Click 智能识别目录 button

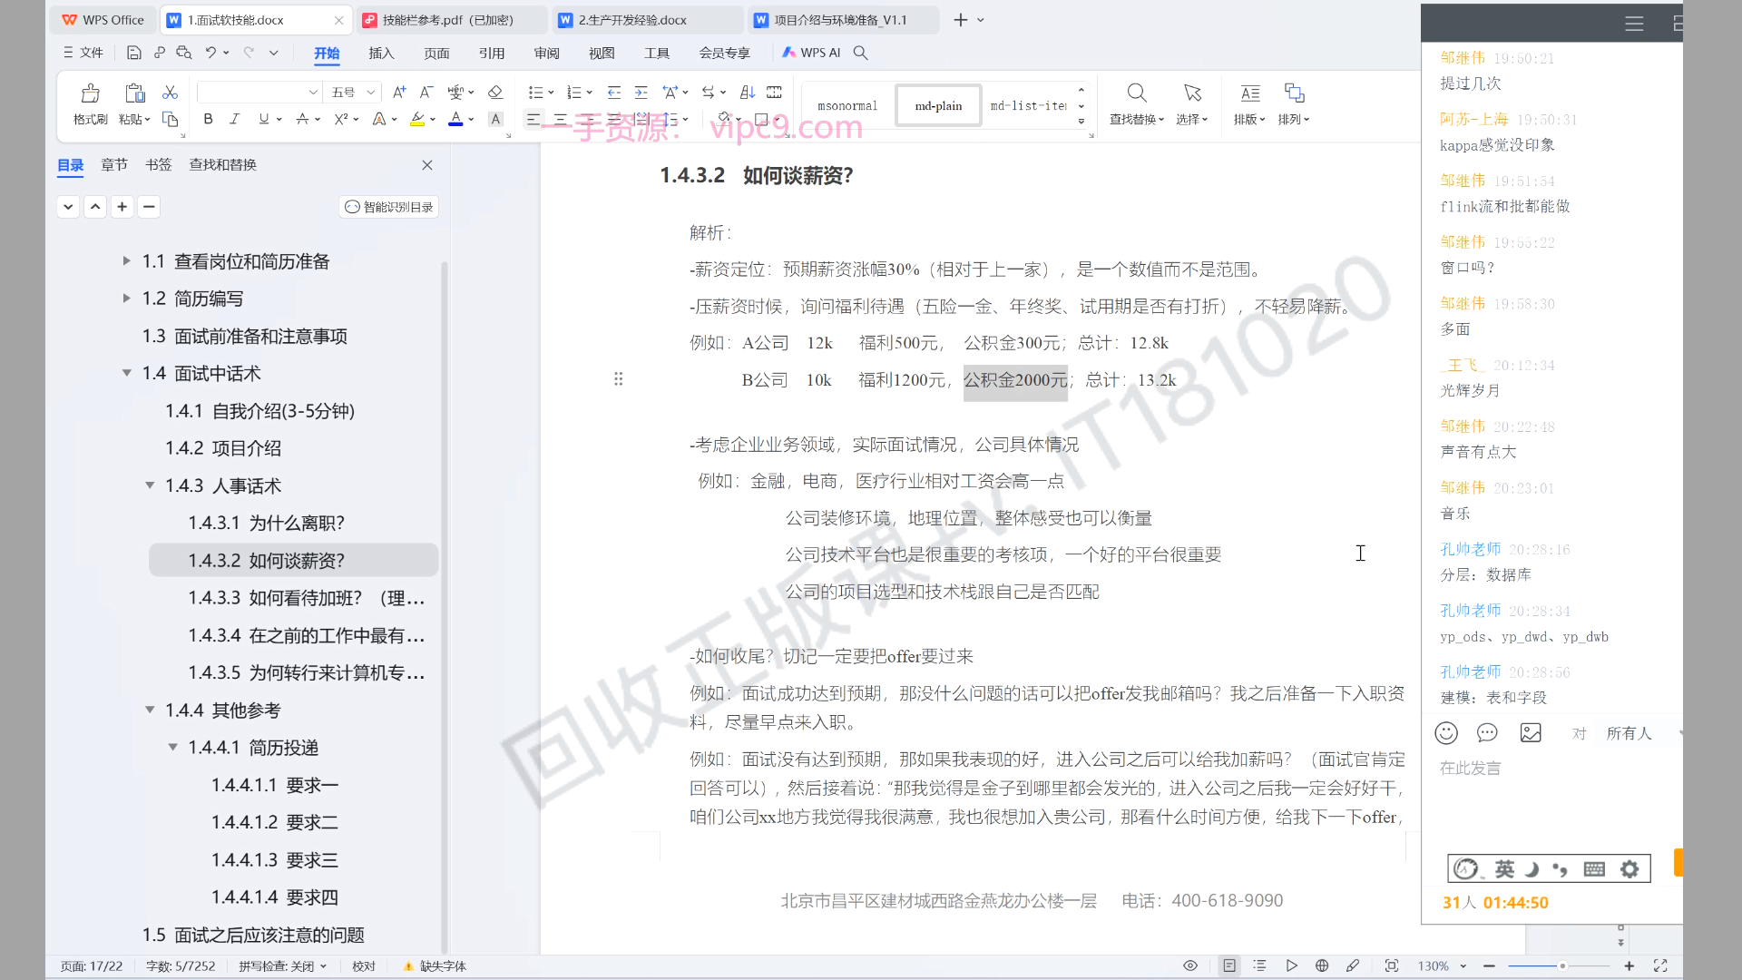click(x=389, y=207)
